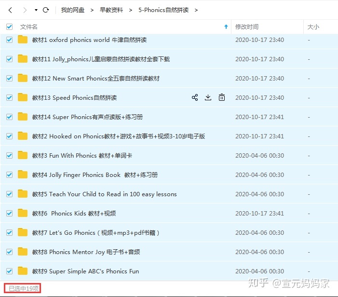Uncheck 教材13 Speed Phonics checkbox
338x297 pixels.
(9, 98)
